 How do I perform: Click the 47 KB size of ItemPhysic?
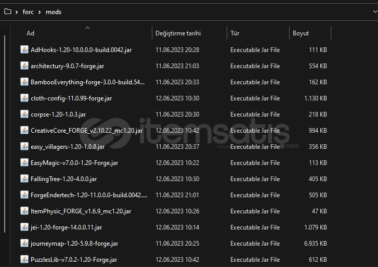click(319, 211)
